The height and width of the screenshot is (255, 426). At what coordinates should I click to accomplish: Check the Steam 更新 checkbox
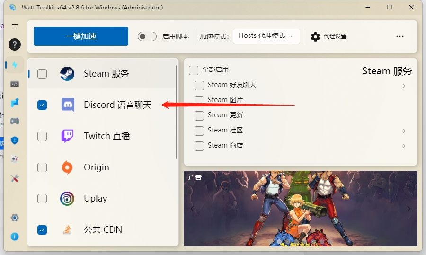click(199, 116)
